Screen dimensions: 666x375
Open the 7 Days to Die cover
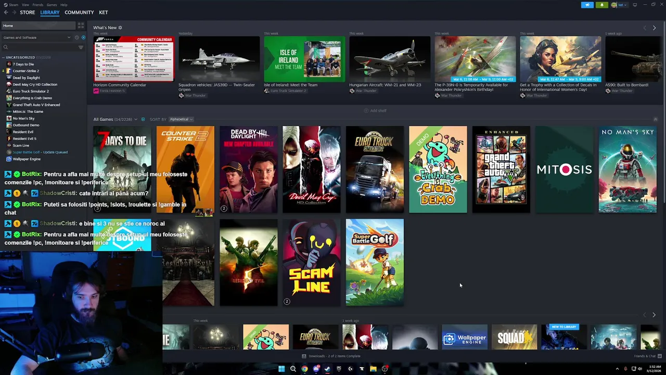point(122,169)
